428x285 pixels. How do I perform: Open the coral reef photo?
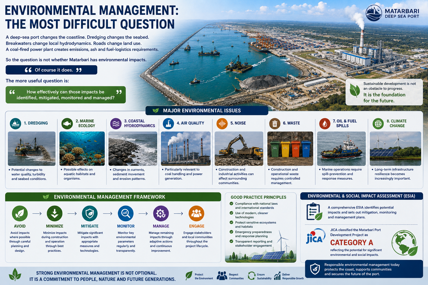click(x=82, y=149)
